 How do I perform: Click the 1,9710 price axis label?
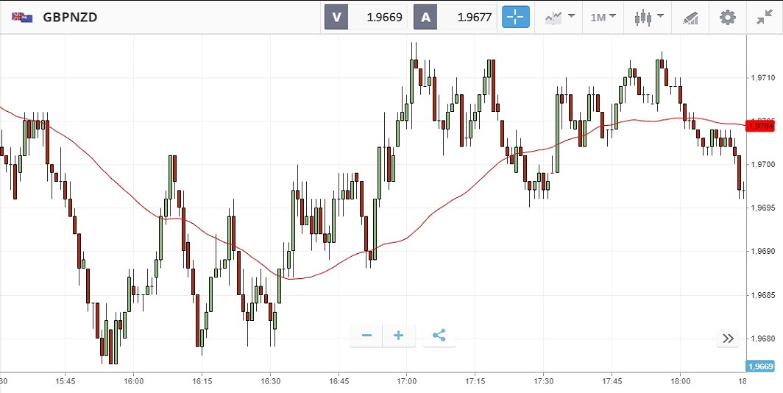pyautogui.click(x=760, y=77)
